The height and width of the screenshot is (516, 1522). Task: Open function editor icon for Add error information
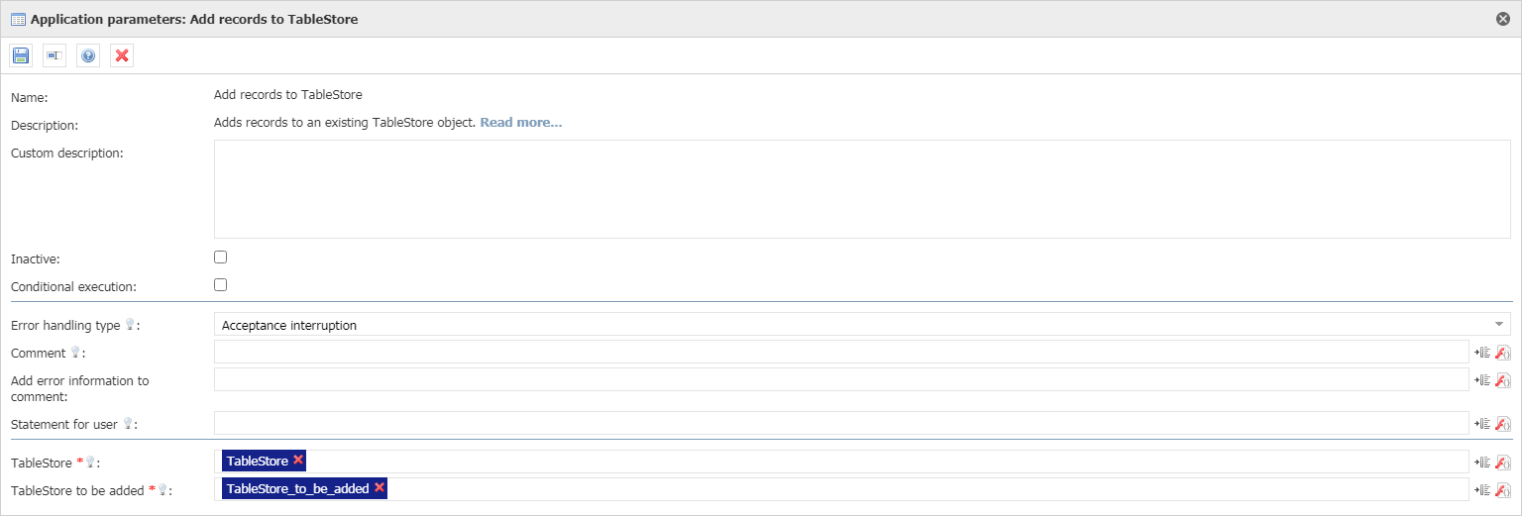coord(1503,380)
